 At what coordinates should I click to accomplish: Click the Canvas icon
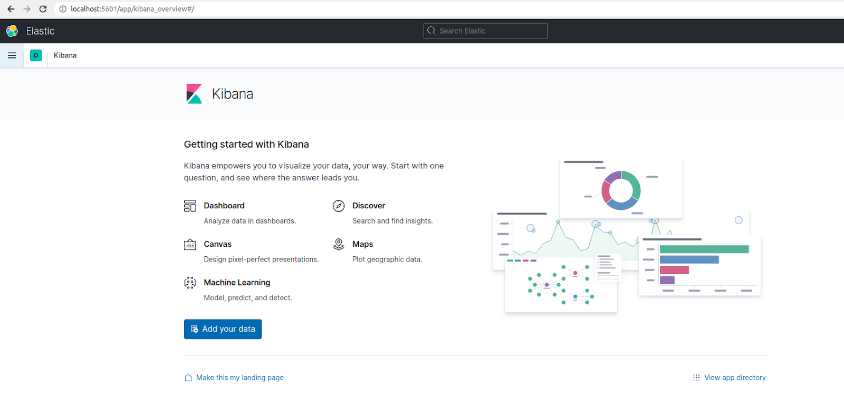tap(190, 244)
